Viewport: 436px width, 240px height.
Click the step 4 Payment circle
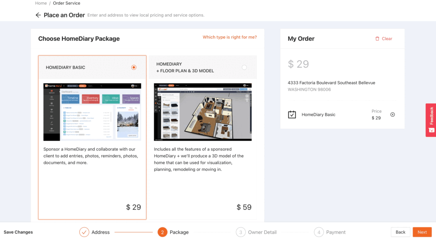coord(319,232)
